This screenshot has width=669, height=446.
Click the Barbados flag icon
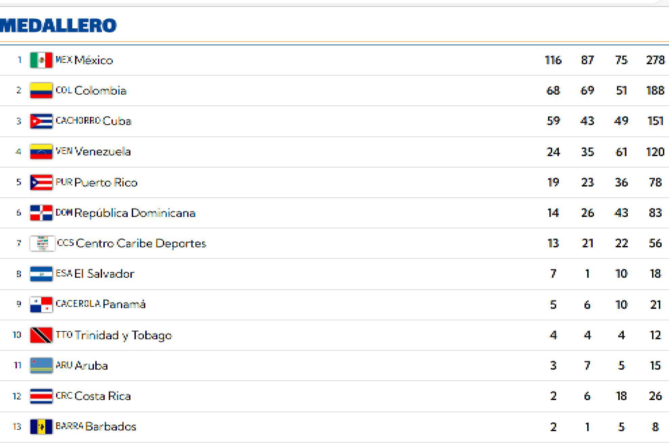click(41, 426)
